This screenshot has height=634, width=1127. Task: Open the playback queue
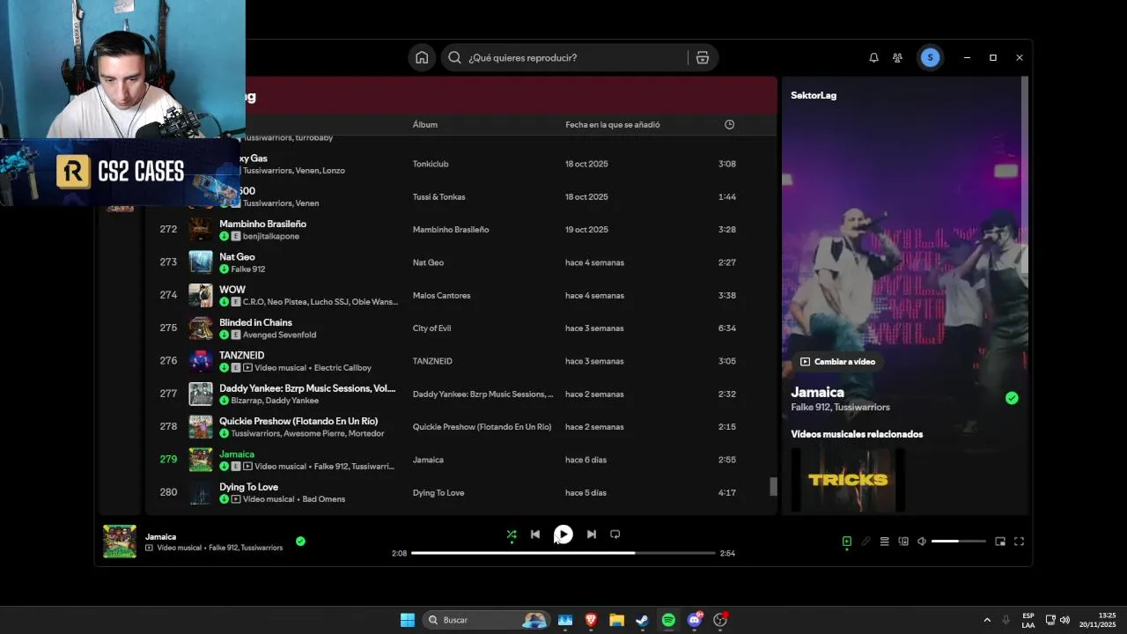coord(884,542)
